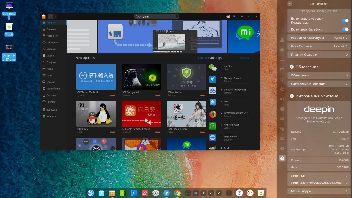Open Nishuihan (Justice) game thumbnail
The image size is (352, 198).
point(186,114)
